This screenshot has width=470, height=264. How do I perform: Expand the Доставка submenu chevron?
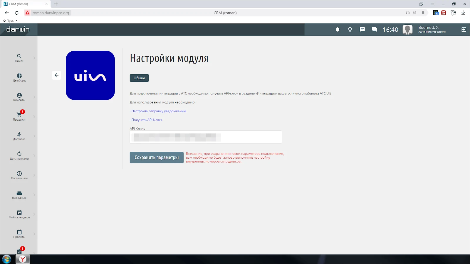pos(34,136)
